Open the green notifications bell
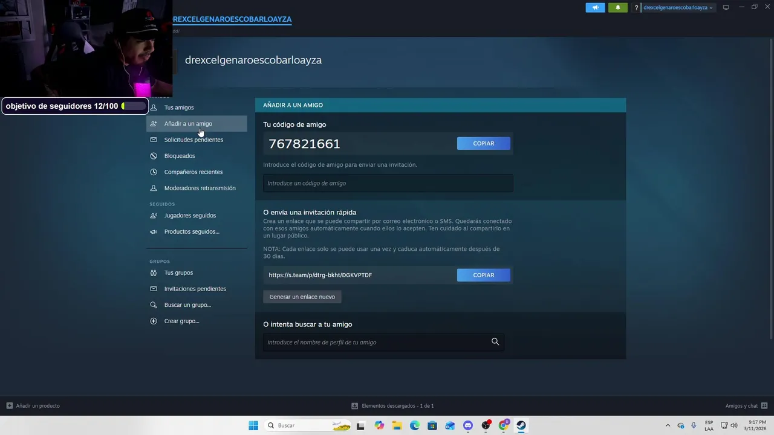Viewport: 774px width, 435px height. (617, 8)
